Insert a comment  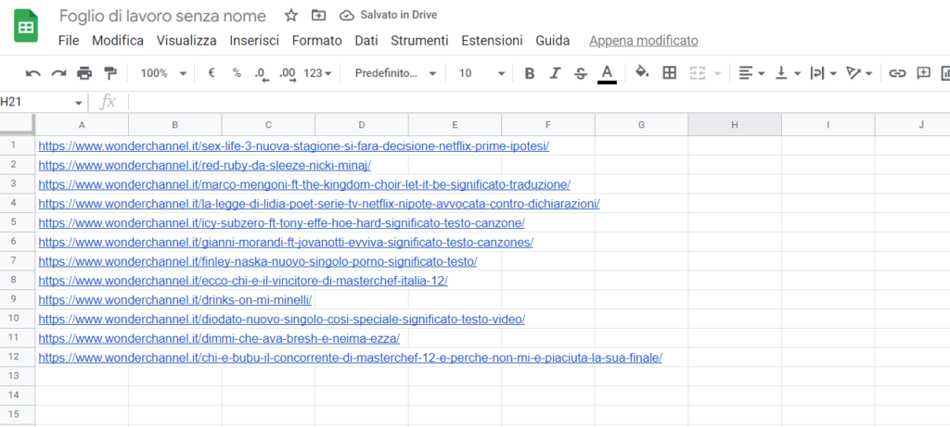point(923,73)
